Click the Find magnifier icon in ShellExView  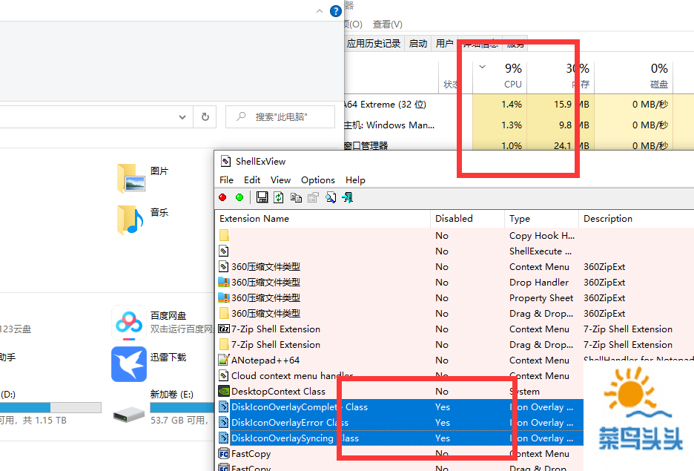tap(331, 197)
